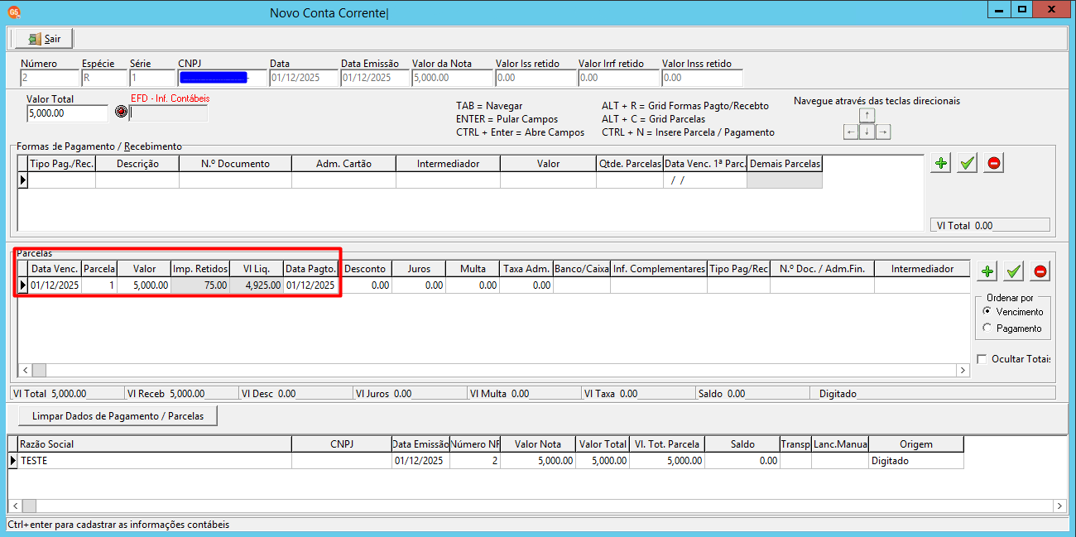Click the Adm. Cartão column header
Image resolution: width=1076 pixels, height=537 pixels.
click(343, 164)
